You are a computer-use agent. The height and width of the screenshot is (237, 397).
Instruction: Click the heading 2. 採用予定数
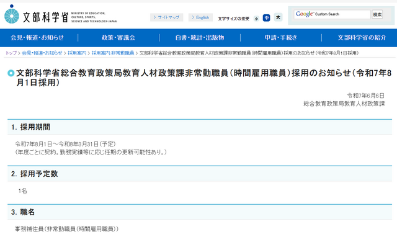point(35,174)
